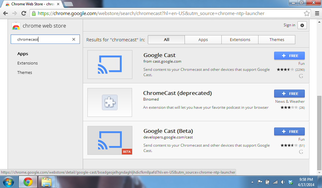Viewport: 322px width, 188px height.
Task: Click the podcast extension description text
Action: pyautogui.click(x=206, y=107)
